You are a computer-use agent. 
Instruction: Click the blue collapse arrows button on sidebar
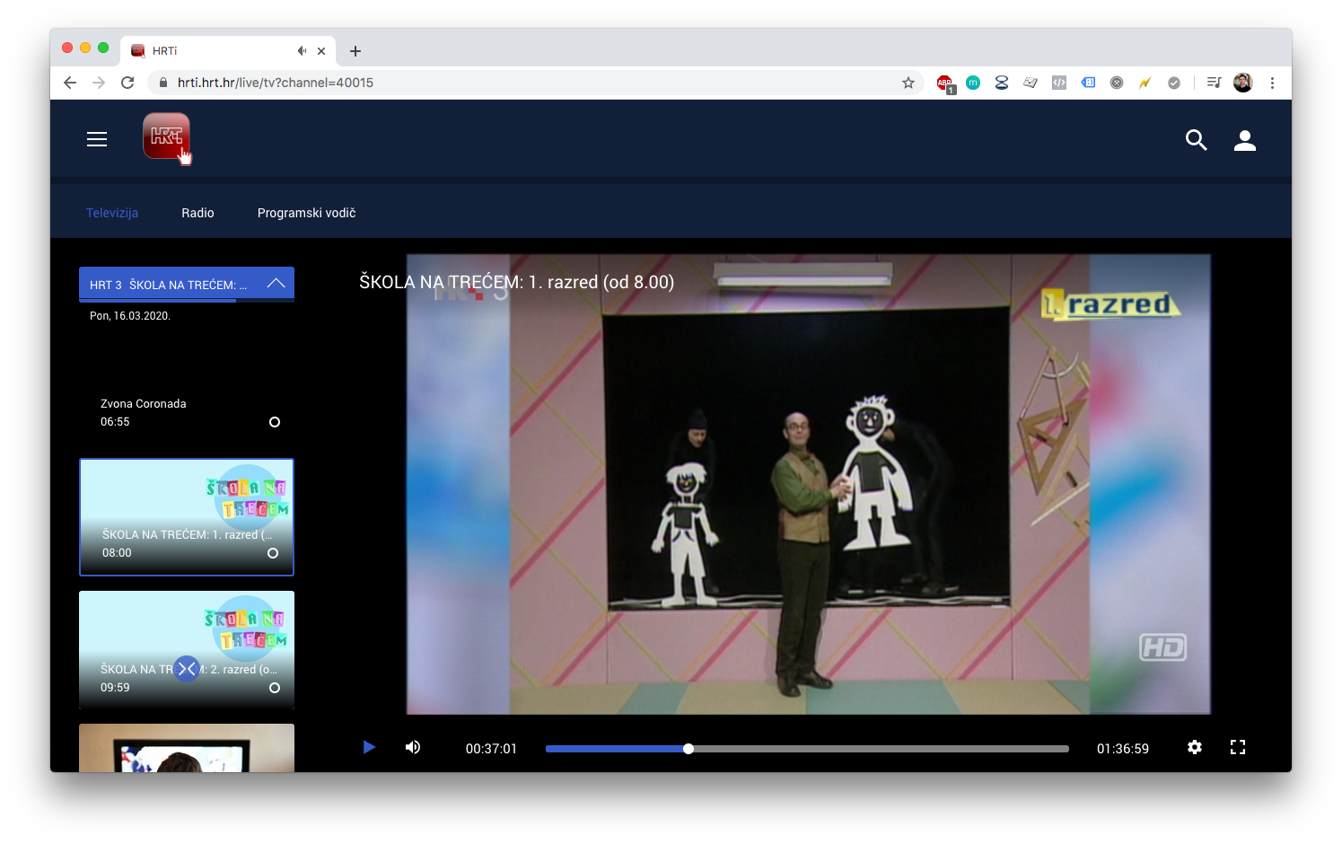pyautogui.click(x=187, y=669)
